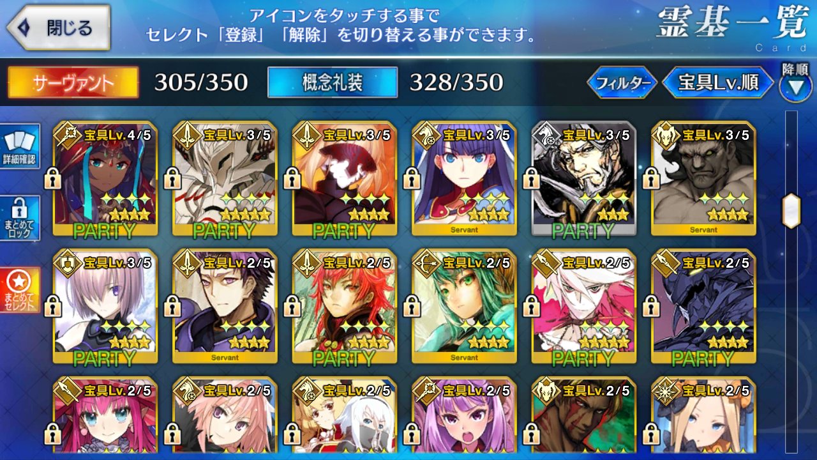Toggle the 降順 descending order arrow

point(795,82)
